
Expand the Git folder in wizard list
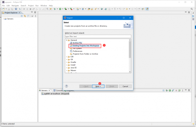coord(66,59)
